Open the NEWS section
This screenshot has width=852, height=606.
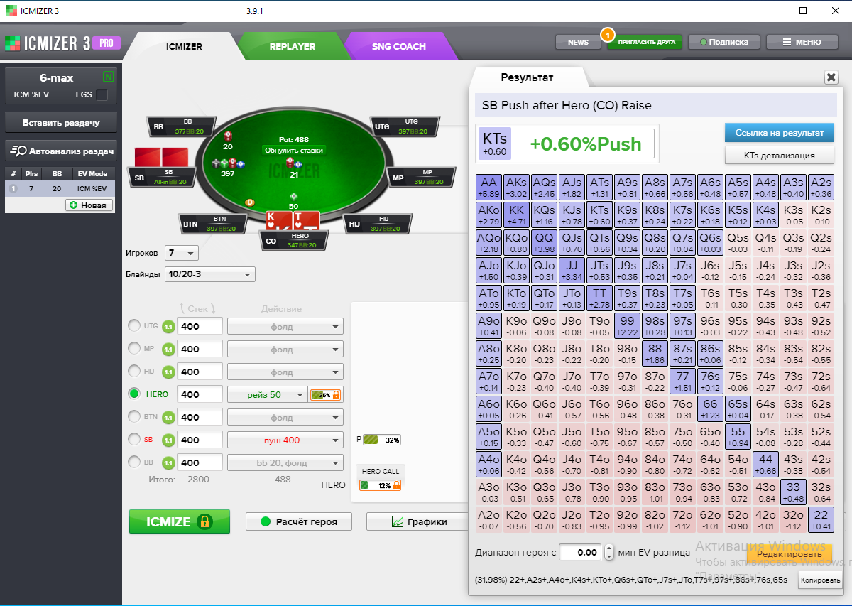(x=578, y=42)
